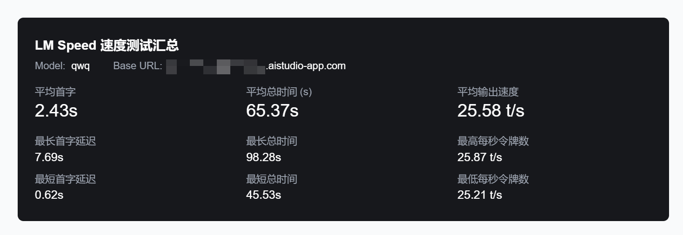Click the 25.58 t/s output speed value
Viewport: 683px width, 235px height.
point(491,111)
